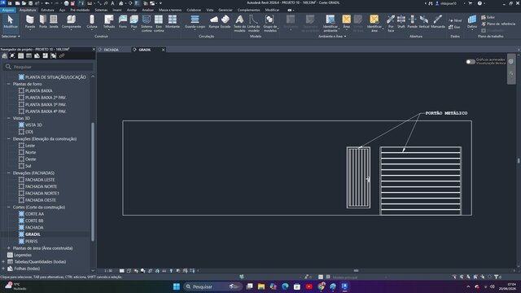The image size is (521, 293).
Task: Focus the project browser Pesquisar field
Action: (x=48, y=67)
